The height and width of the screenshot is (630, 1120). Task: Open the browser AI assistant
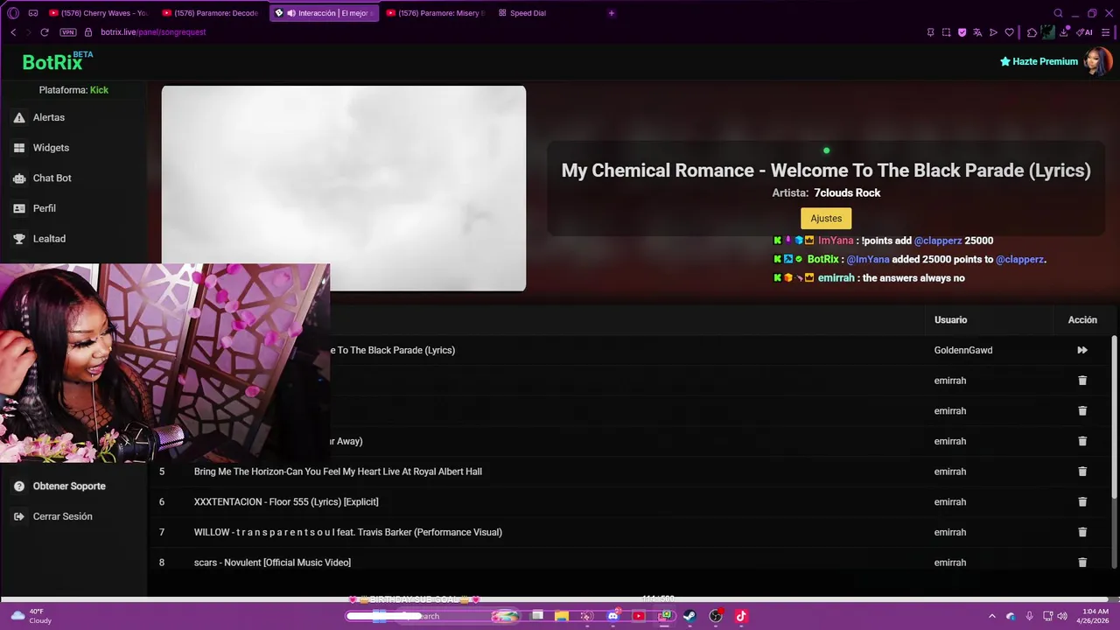(1085, 32)
